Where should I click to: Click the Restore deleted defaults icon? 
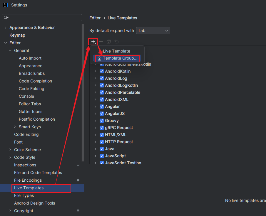point(116,42)
